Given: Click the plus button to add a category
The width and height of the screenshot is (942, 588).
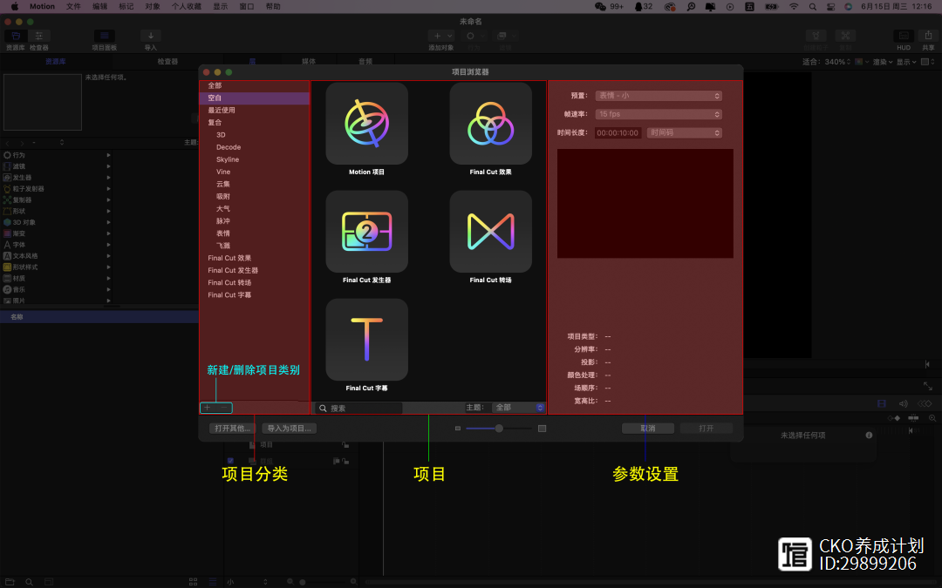Looking at the screenshot, I should tap(208, 408).
